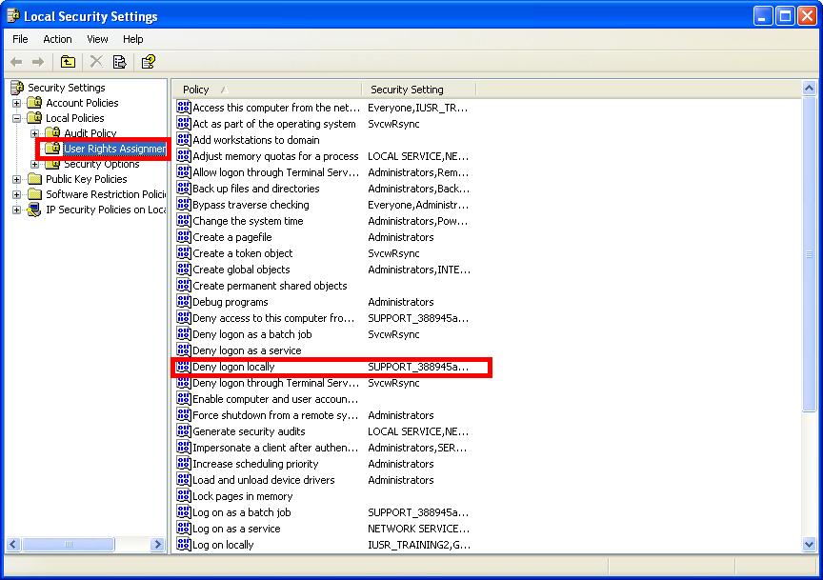Click the Export List toolbar icon
This screenshot has width=823, height=580.
120,62
